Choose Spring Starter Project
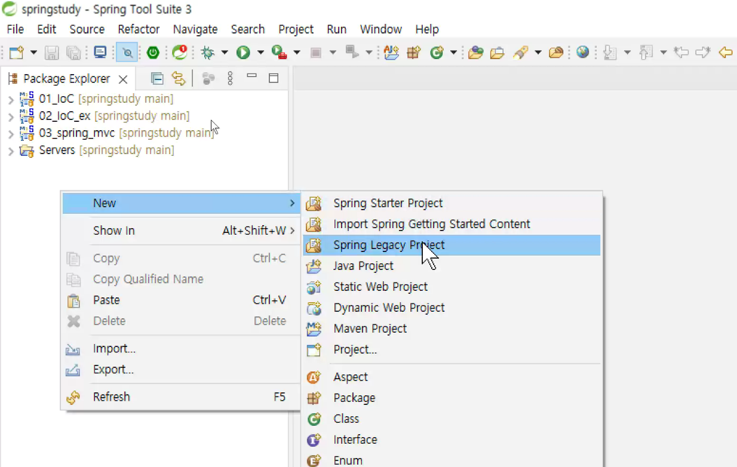This screenshot has height=467, width=737. point(452,203)
